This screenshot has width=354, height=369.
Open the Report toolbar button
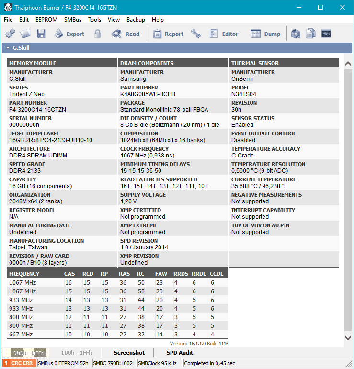click(168, 34)
